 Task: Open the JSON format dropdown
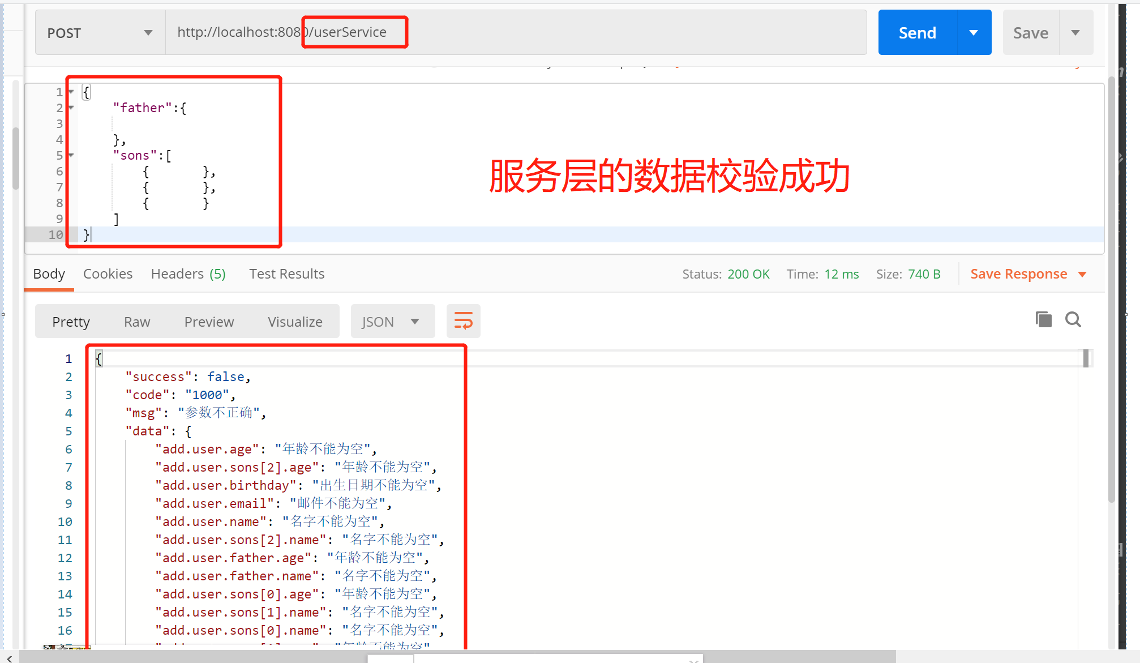pos(392,322)
